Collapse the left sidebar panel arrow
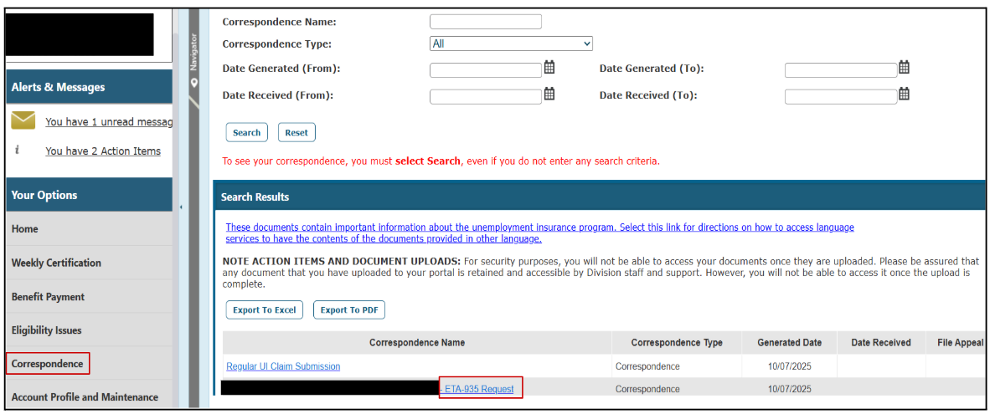This screenshot has height=414, width=990. 181,207
